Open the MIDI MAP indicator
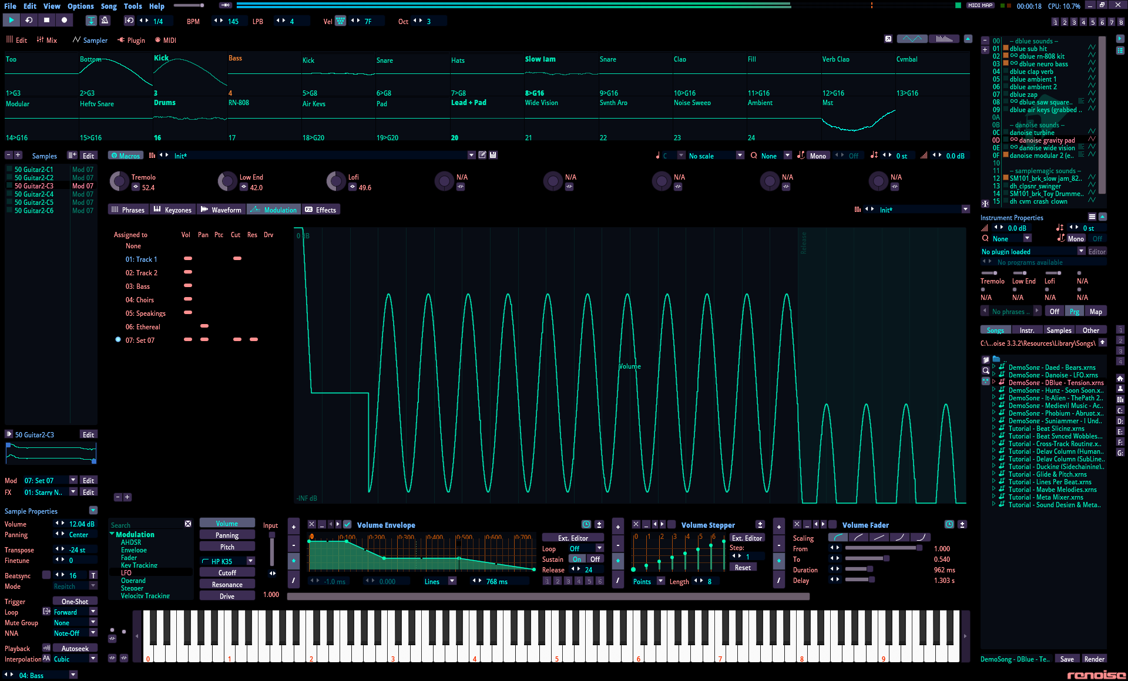 pos(980,5)
